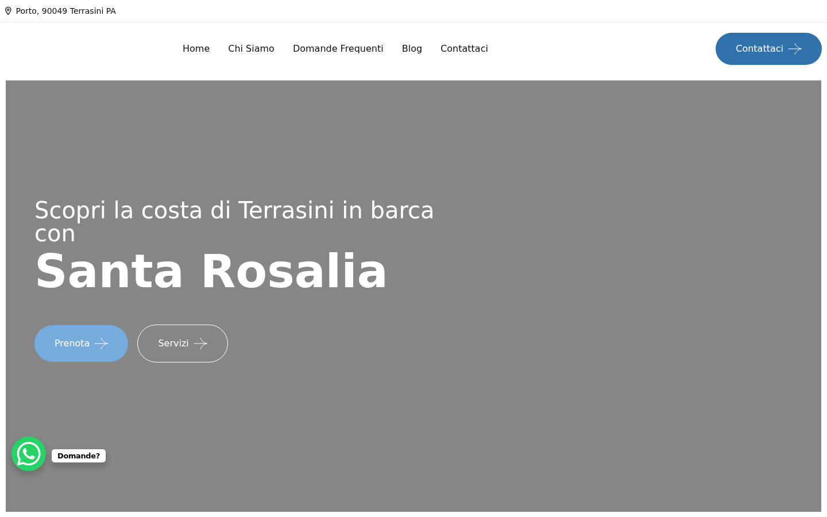This screenshot has height=517, width=827.
Task: Open the Servizi outlined button
Action: click(x=183, y=344)
